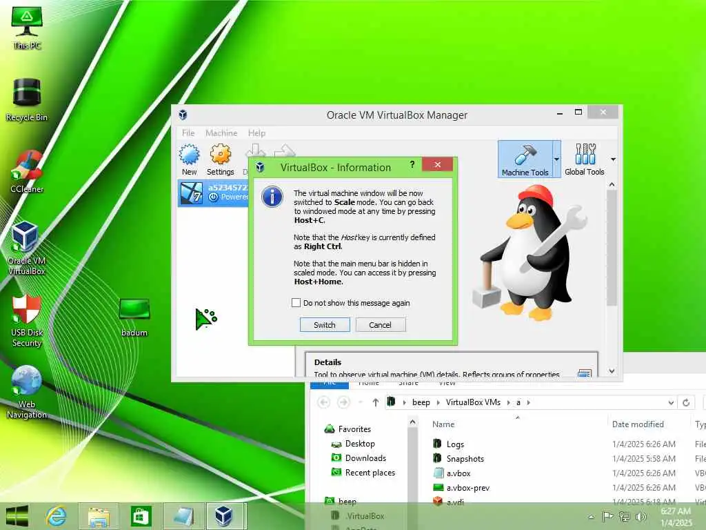Click Forward arrow in File Explorer

pyautogui.click(x=343, y=402)
